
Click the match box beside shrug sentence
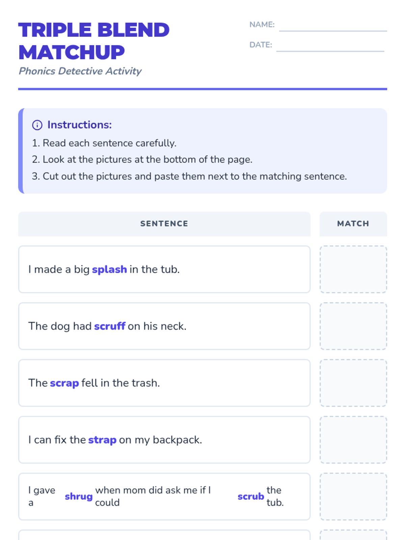coord(353,496)
